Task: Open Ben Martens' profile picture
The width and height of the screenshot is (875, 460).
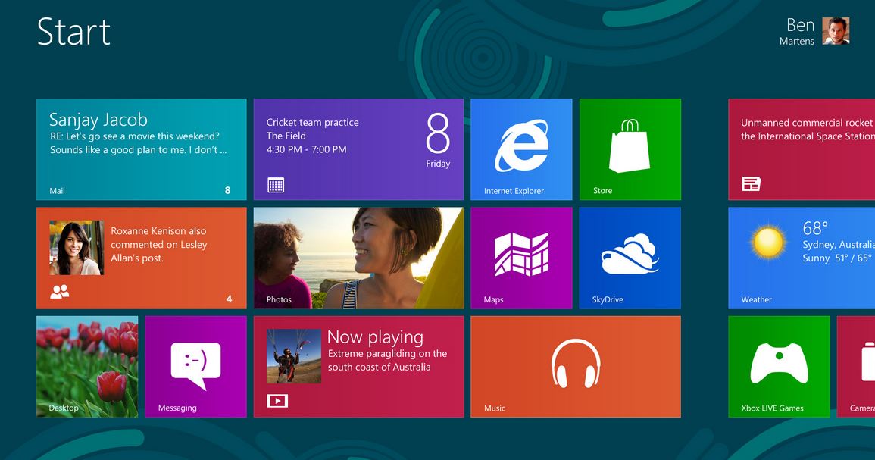Action: coord(836,31)
